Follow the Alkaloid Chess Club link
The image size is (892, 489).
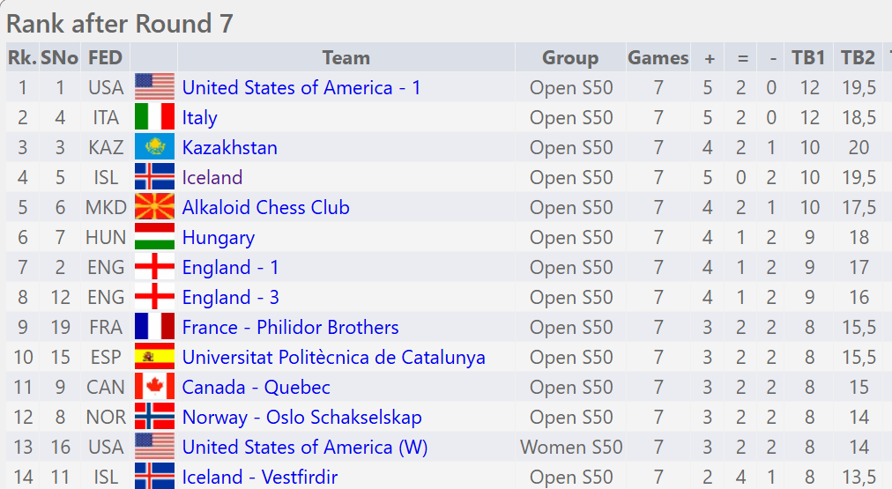point(265,208)
